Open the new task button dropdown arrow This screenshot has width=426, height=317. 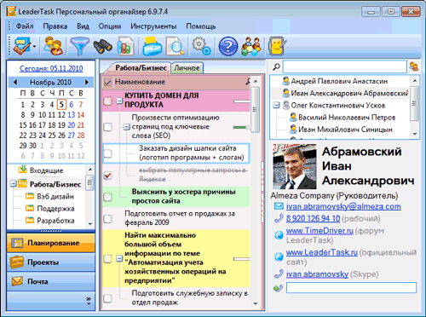coord(34,46)
